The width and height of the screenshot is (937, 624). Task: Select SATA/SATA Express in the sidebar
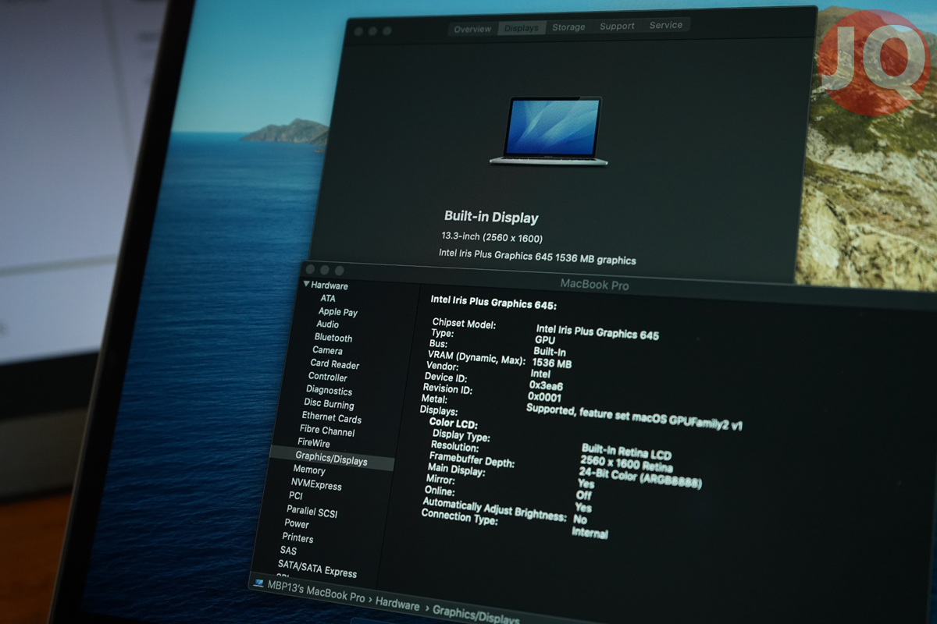318,569
